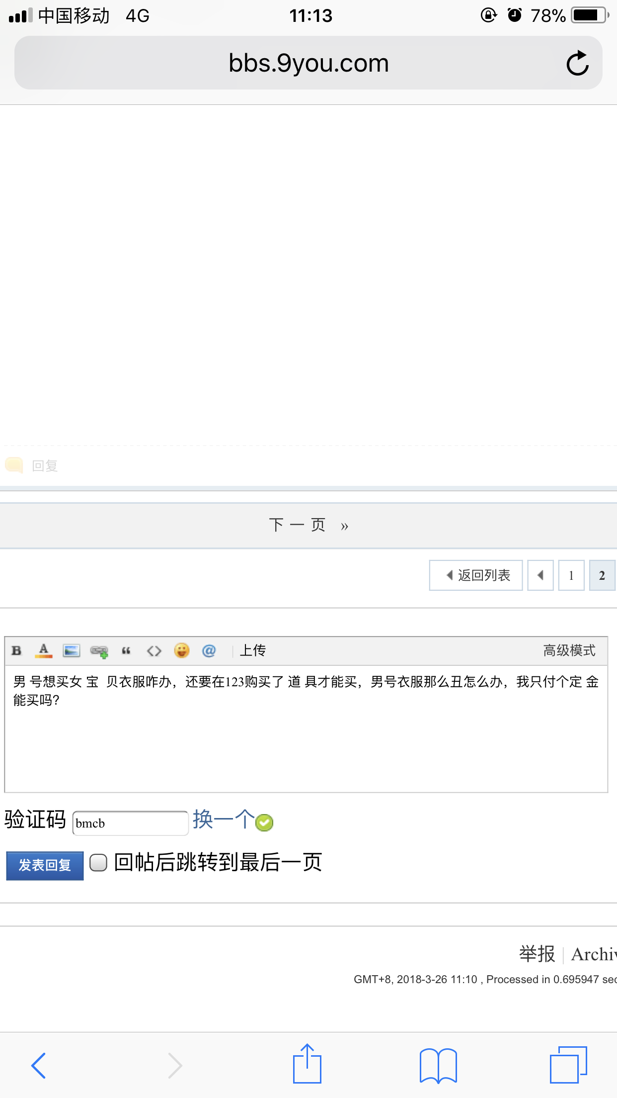Click 返回列表 to return to list
The height and width of the screenshot is (1098, 617).
click(476, 575)
